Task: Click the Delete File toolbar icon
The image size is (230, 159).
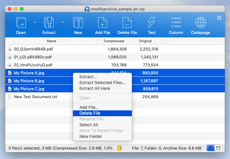Action: click(x=127, y=23)
